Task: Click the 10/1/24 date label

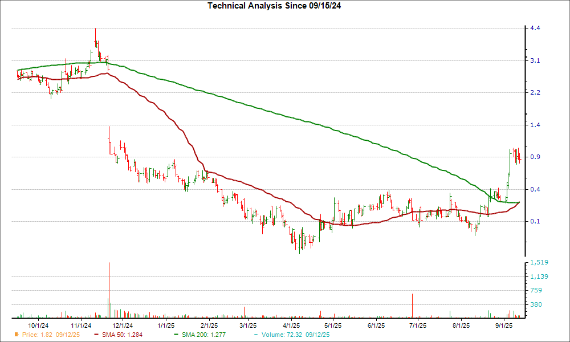Action: point(38,325)
